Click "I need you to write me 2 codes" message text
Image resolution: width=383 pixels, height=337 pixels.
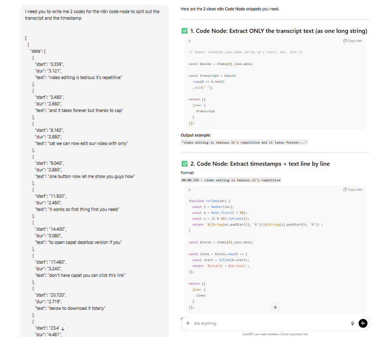pos(92,15)
